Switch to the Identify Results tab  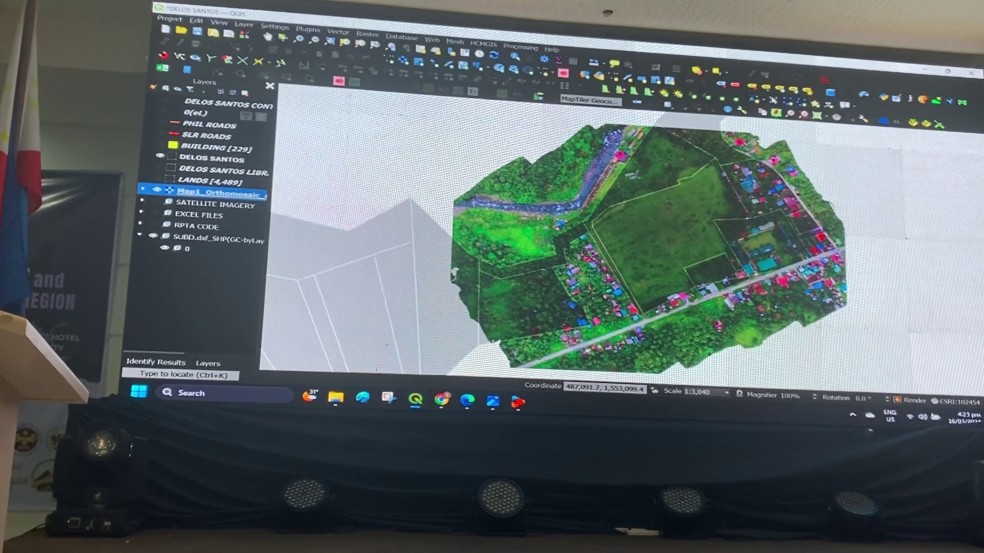tap(156, 361)
